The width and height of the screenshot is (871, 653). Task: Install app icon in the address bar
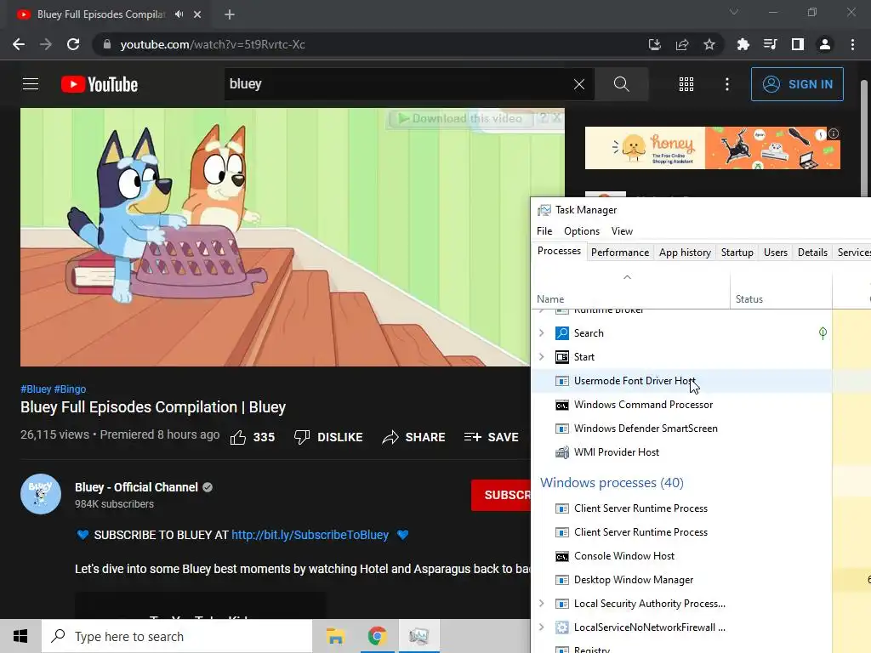point(655,44)
